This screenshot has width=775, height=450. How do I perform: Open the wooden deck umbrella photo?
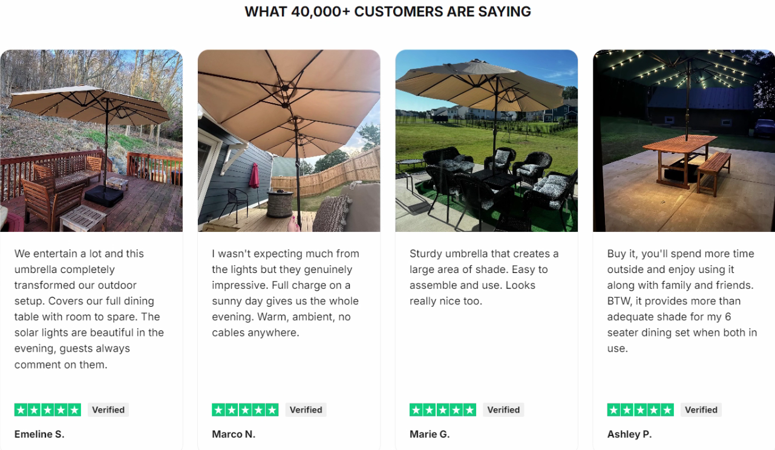(x=91, y=141)
